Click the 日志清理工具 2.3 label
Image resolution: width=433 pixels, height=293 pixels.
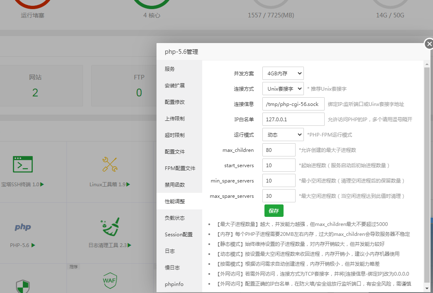108,245
